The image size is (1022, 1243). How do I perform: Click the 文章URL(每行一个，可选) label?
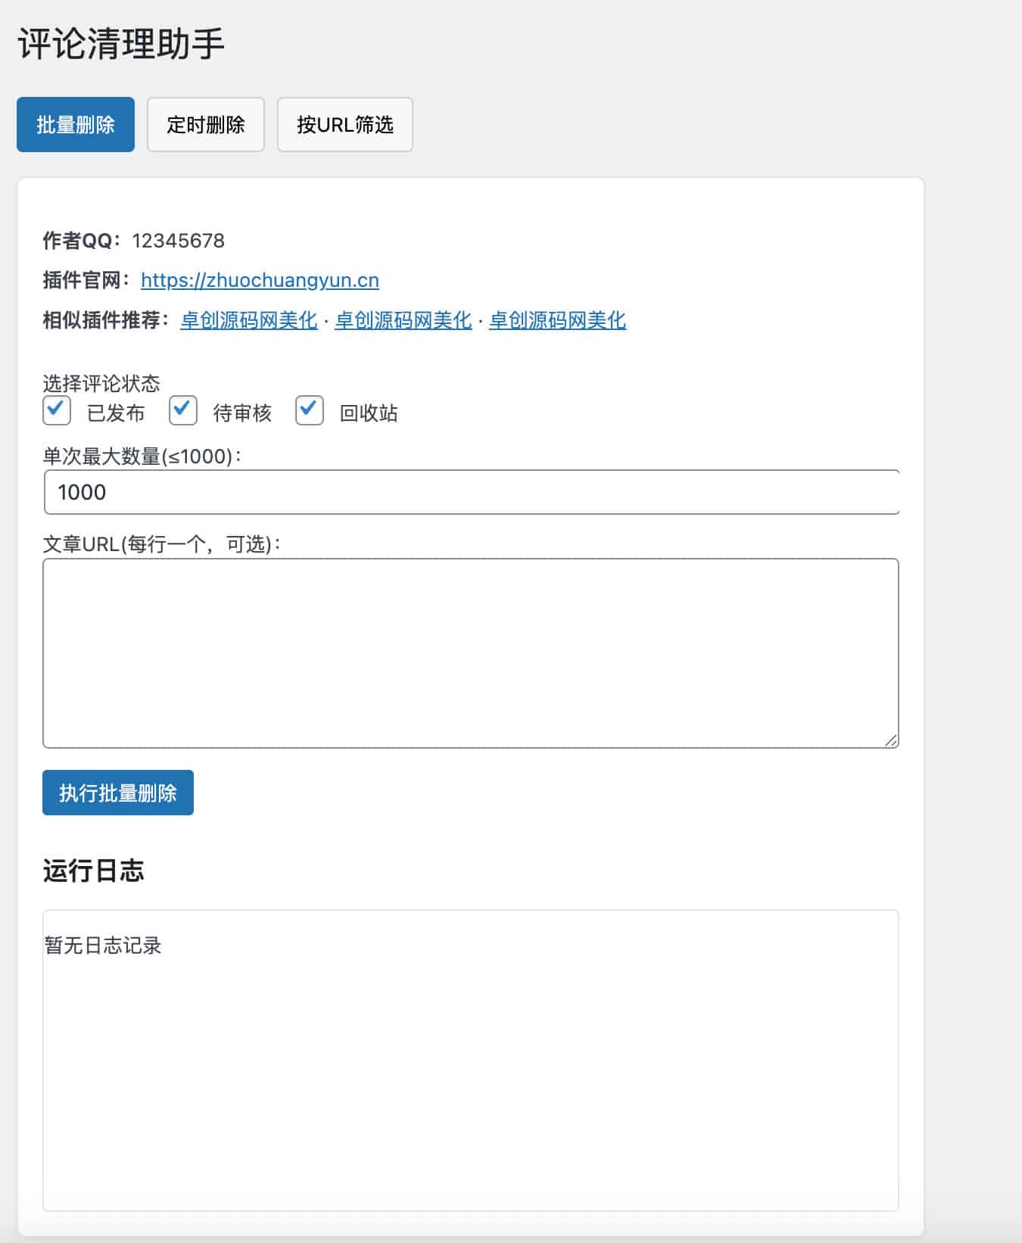[x=161, y=544]
